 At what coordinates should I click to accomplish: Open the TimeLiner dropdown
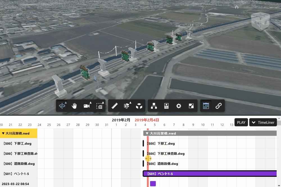pos(263,123)
